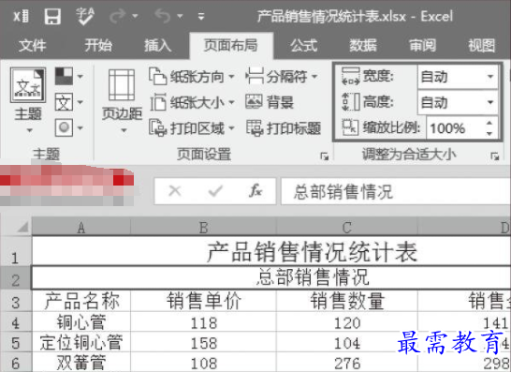511x372 pixels.
Task: Confirm the formula bar entry
Action: click(x=215, y=191)
